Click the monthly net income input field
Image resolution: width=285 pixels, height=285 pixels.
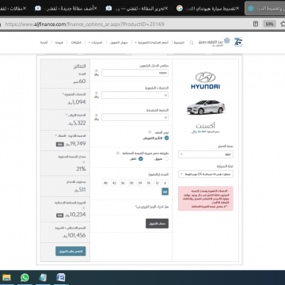(135, 73)
